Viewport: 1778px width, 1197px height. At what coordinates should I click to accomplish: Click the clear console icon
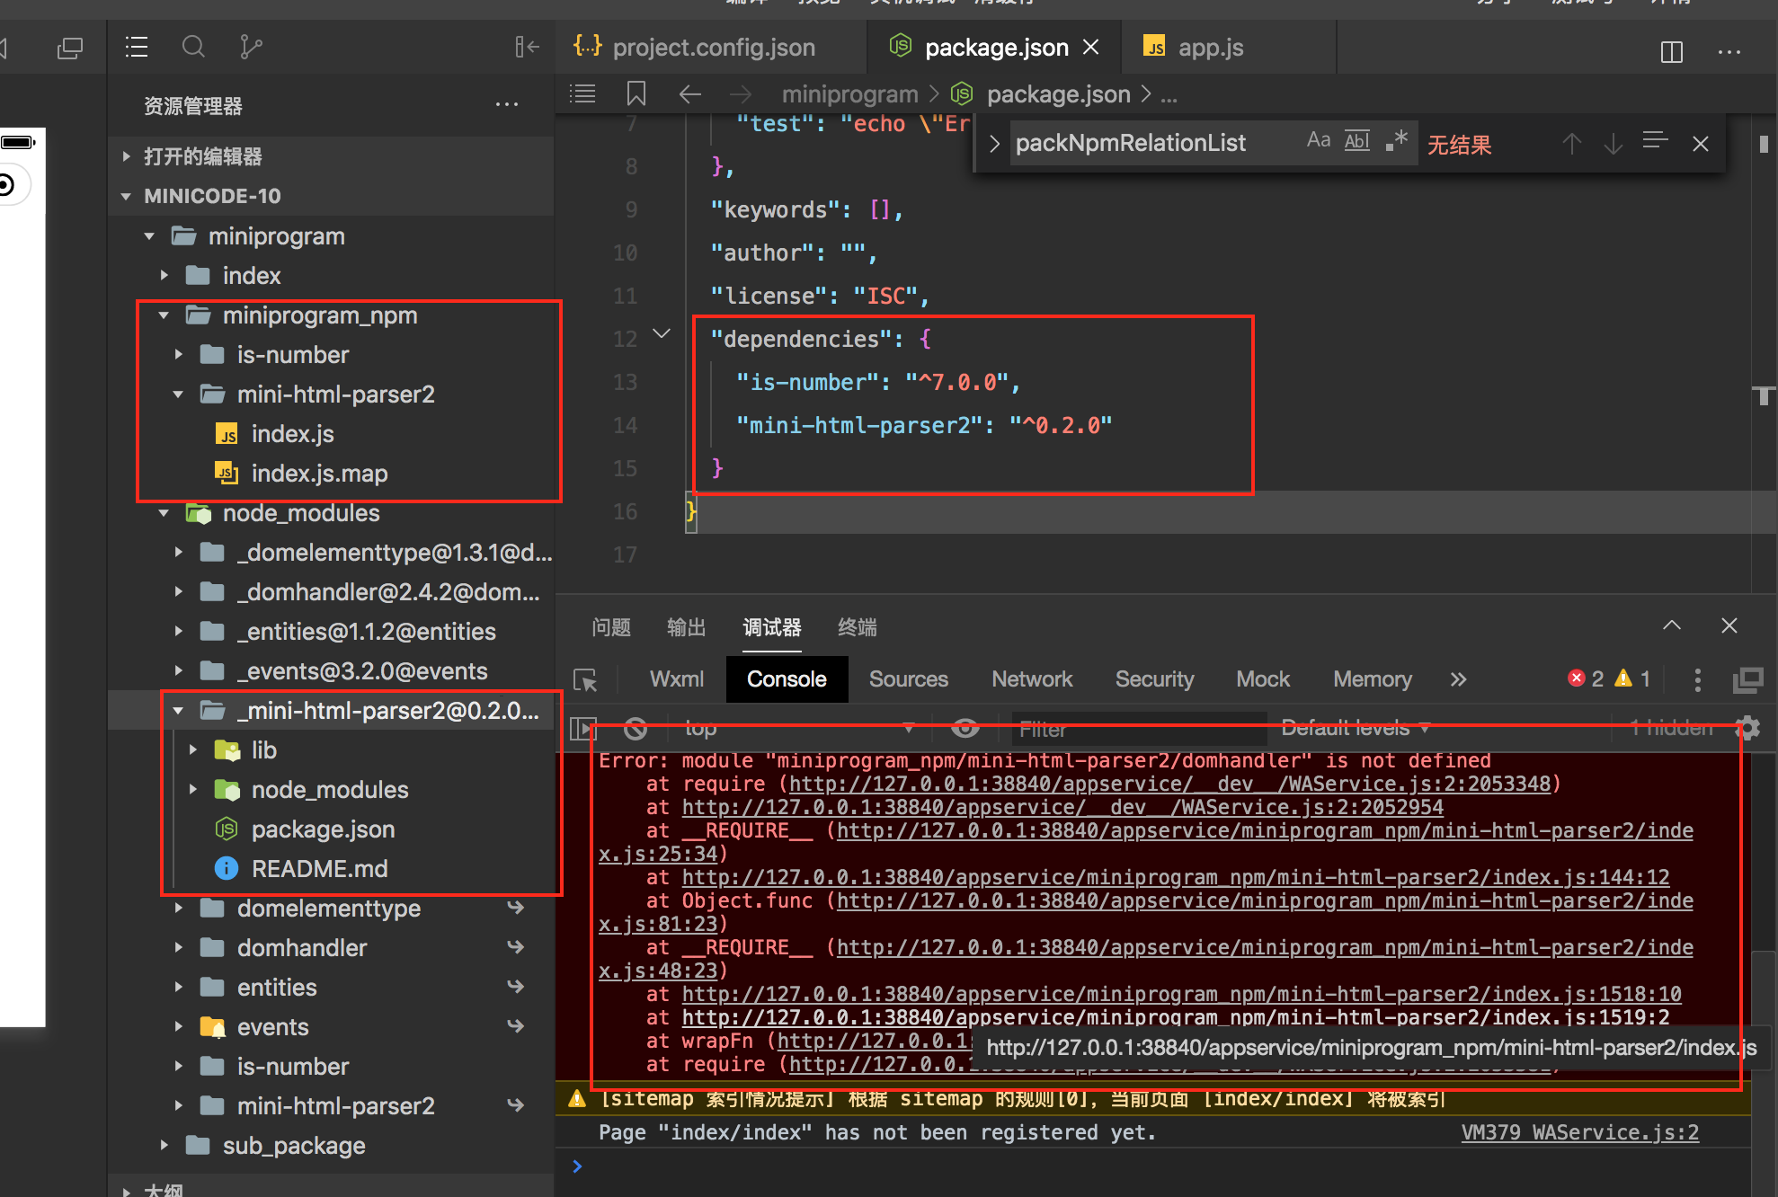click(x=636, y=728)
